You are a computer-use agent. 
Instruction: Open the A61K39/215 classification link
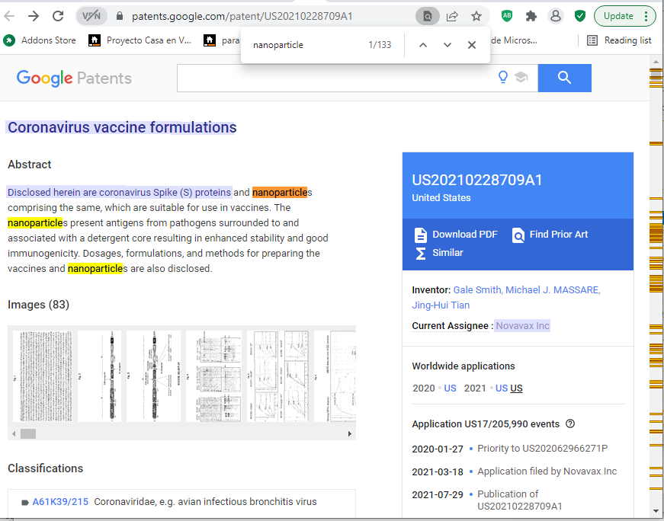(60, 502)
